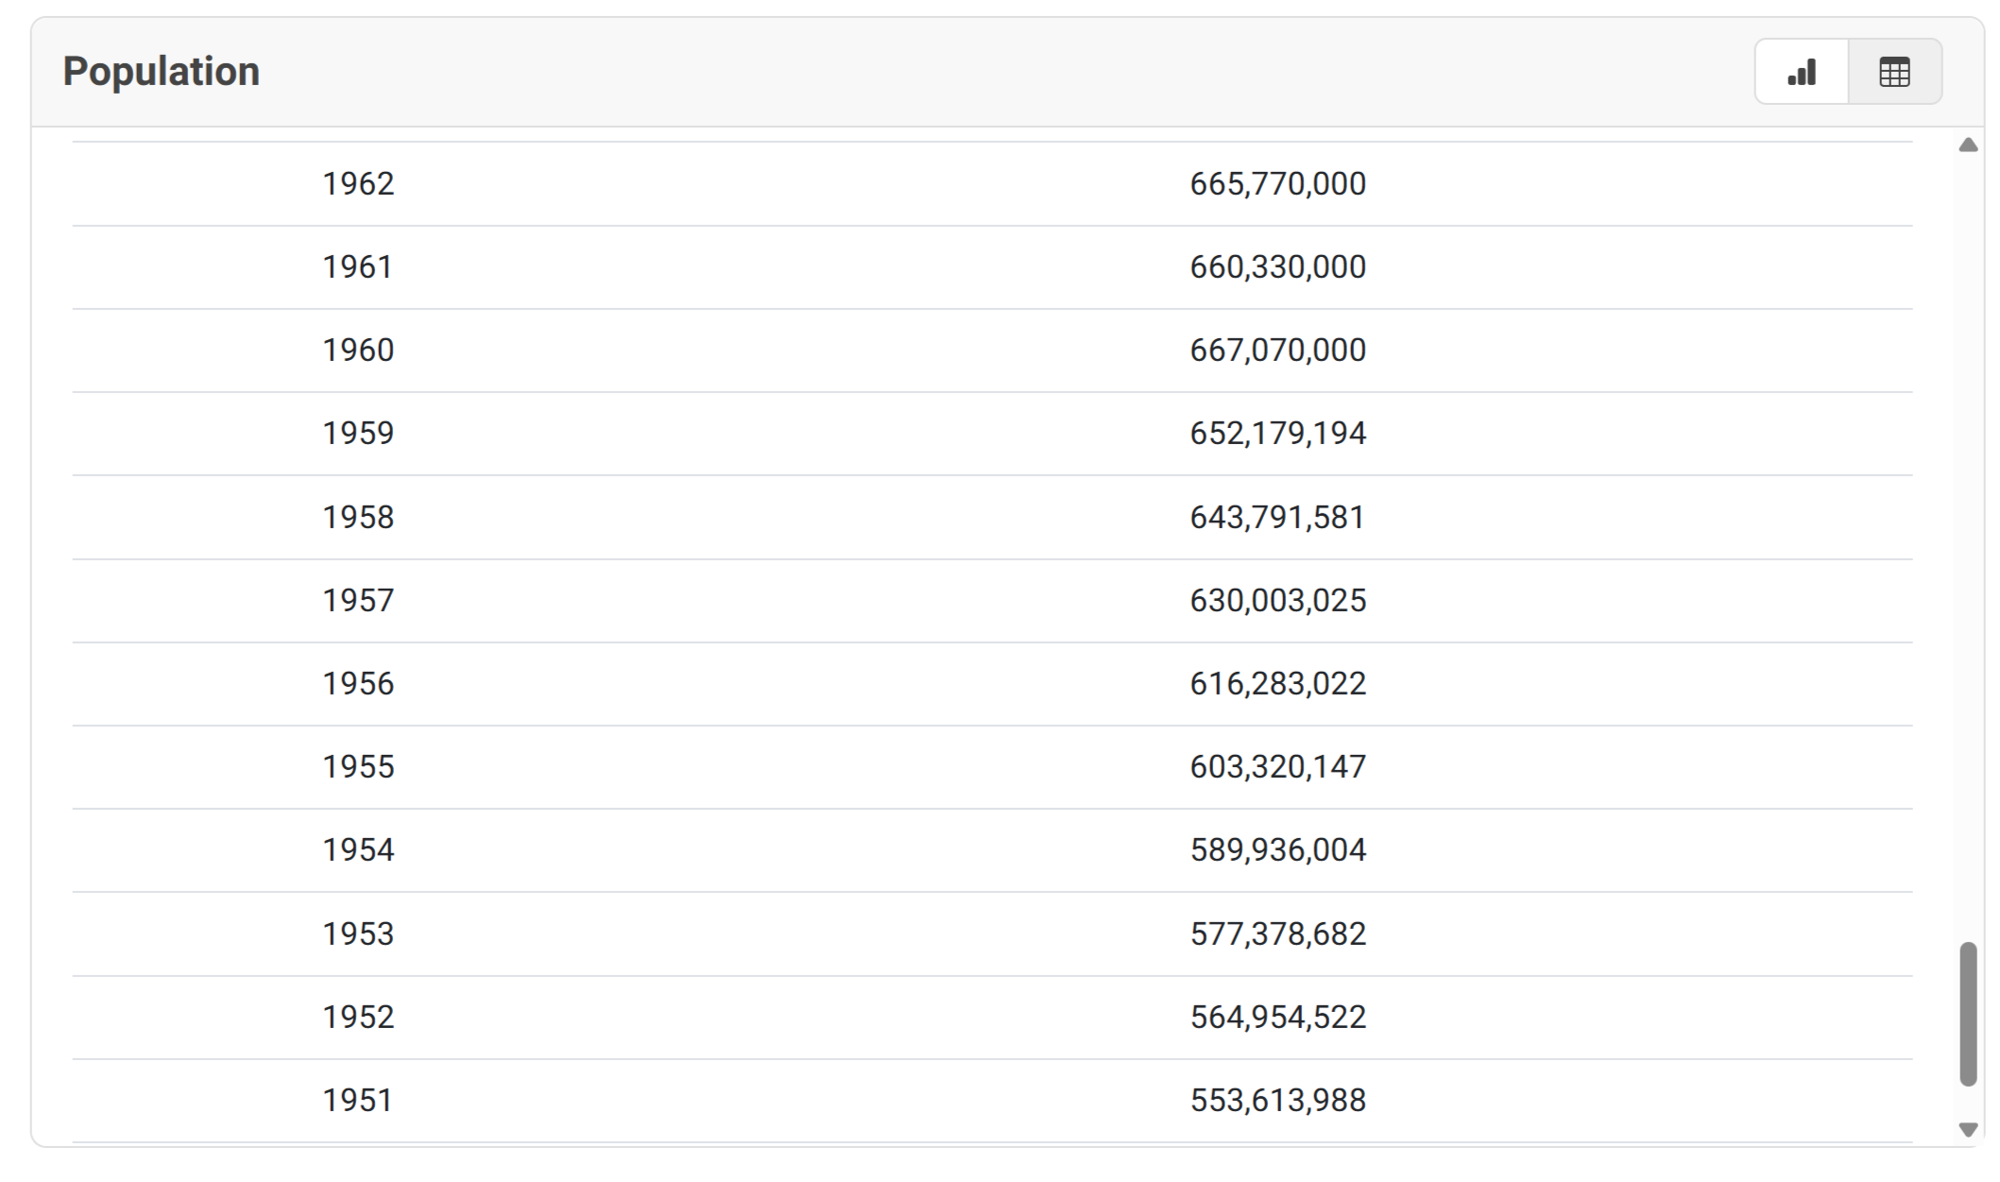Click the scroll down arrow
The height and width of the screenshot is (1182, 2000).
[1968, 1129]
